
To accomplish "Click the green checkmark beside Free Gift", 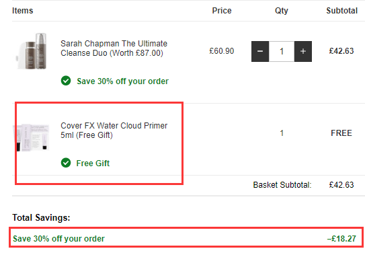I will pos(66,163).
